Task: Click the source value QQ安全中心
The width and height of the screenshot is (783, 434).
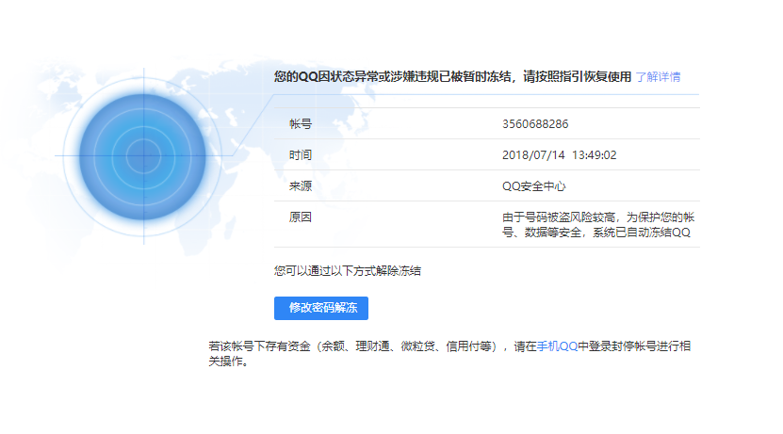Action: coord(534,186)
